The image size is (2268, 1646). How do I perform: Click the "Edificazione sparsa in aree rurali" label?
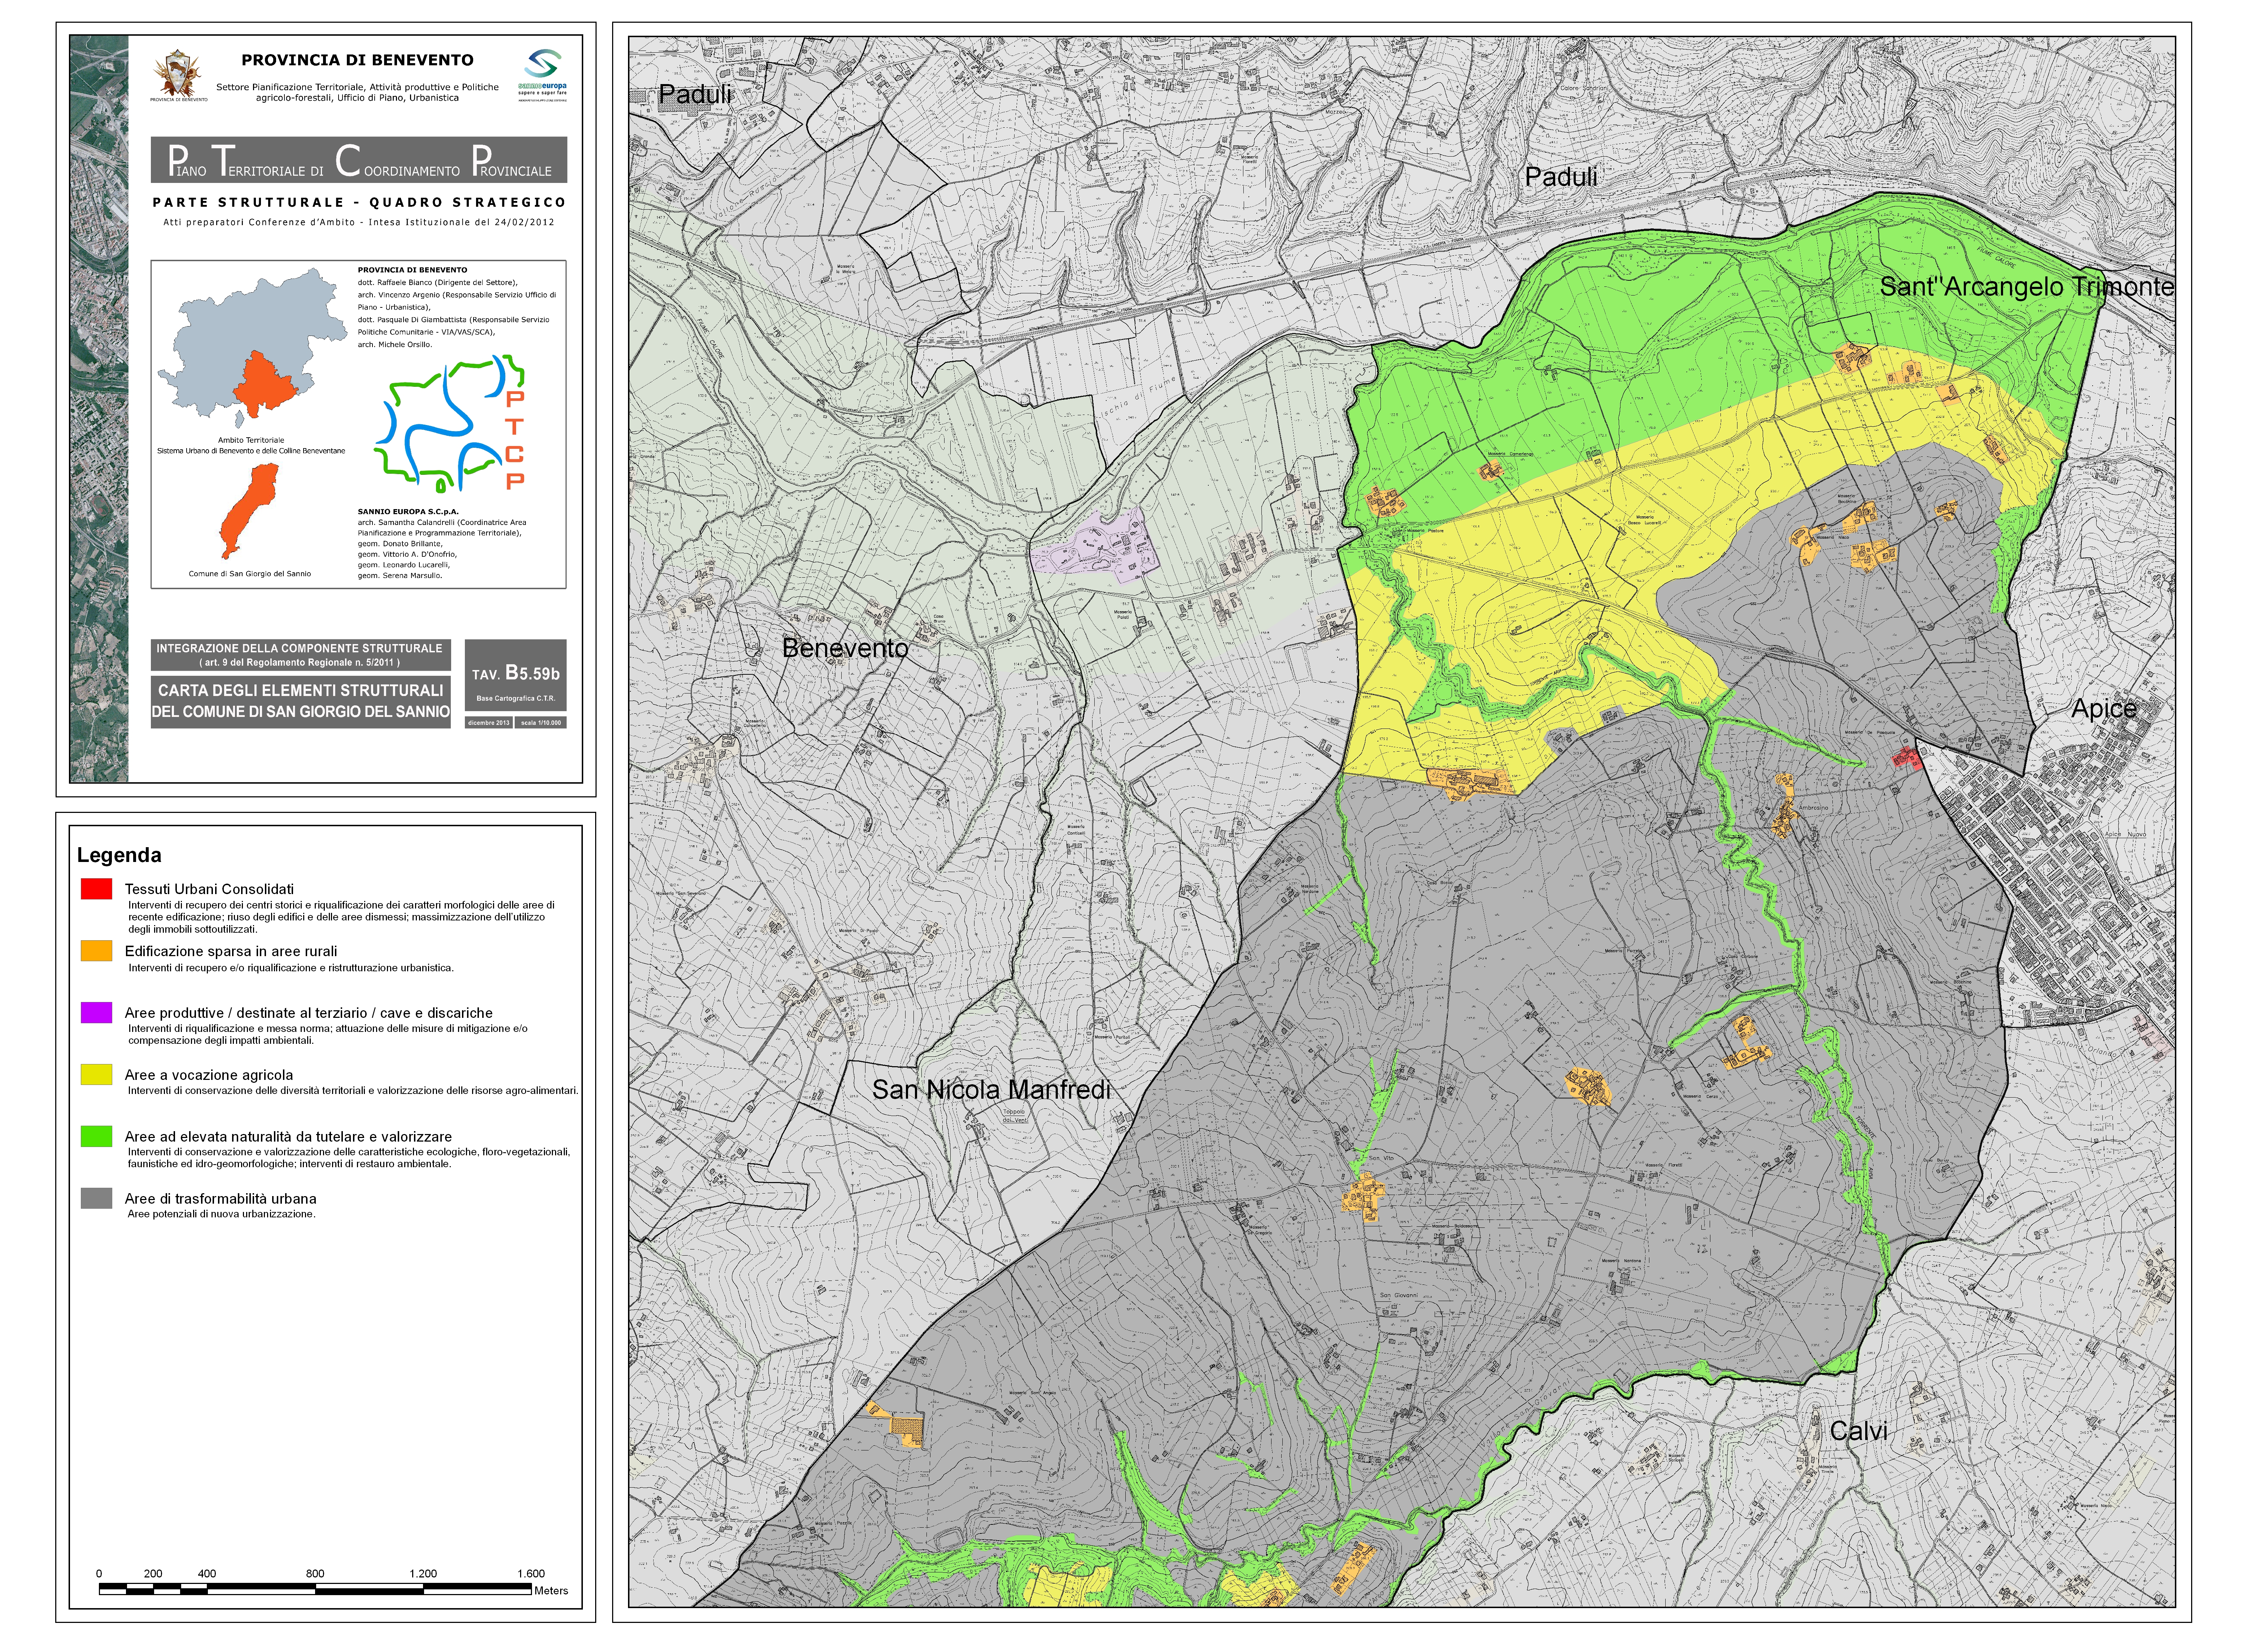coord(231,951)
